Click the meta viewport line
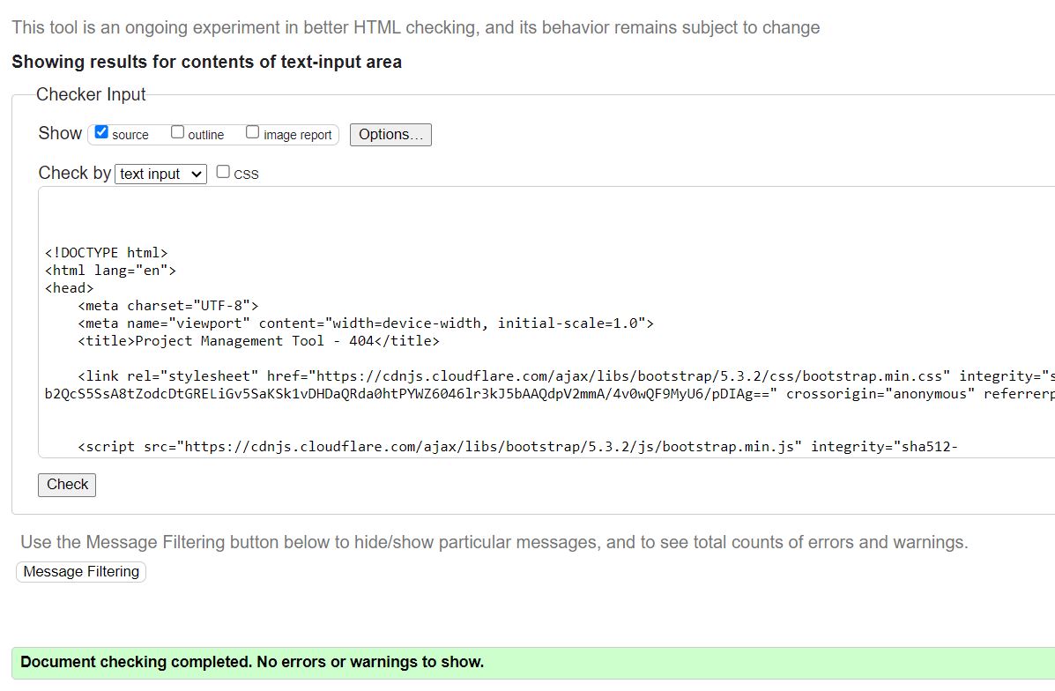This screenshot has width=1055, height=691. (x=353, y=323)
